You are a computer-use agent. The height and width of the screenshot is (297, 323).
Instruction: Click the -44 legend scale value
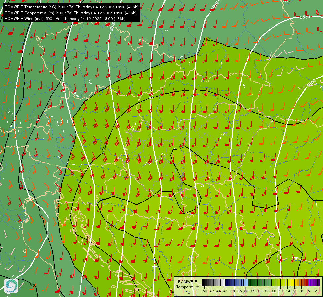pos(218,291)
